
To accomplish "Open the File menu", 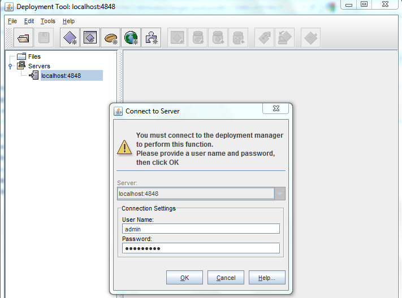I will tap(12, 21).
